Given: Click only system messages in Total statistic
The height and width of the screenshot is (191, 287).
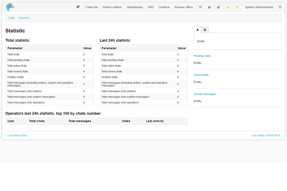Looking at the screenshot, I should point(49,97).
